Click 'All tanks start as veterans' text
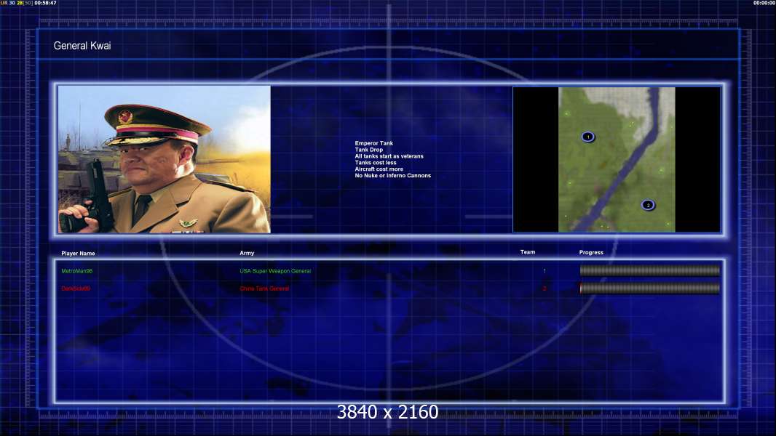 click(x=389, y=156)
